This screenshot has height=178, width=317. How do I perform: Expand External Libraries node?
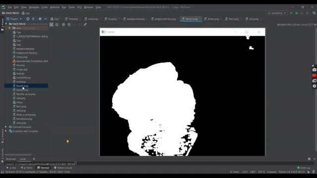click(x=6, y=127)
